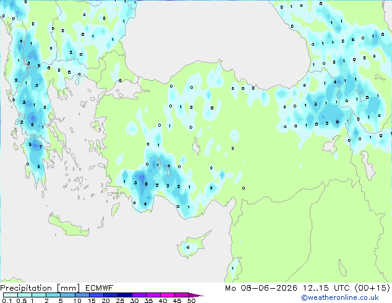Click the '(00+15)' forecast offset text
The width and height of the screenshot is (392, 303).
(372, 288)
